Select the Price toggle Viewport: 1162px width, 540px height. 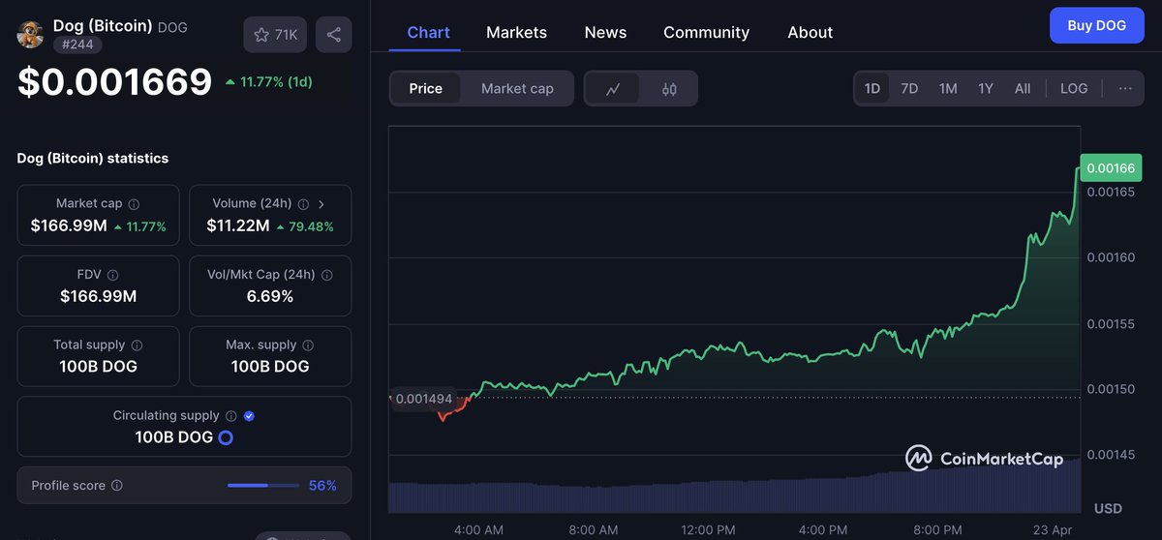pos(425,89)
